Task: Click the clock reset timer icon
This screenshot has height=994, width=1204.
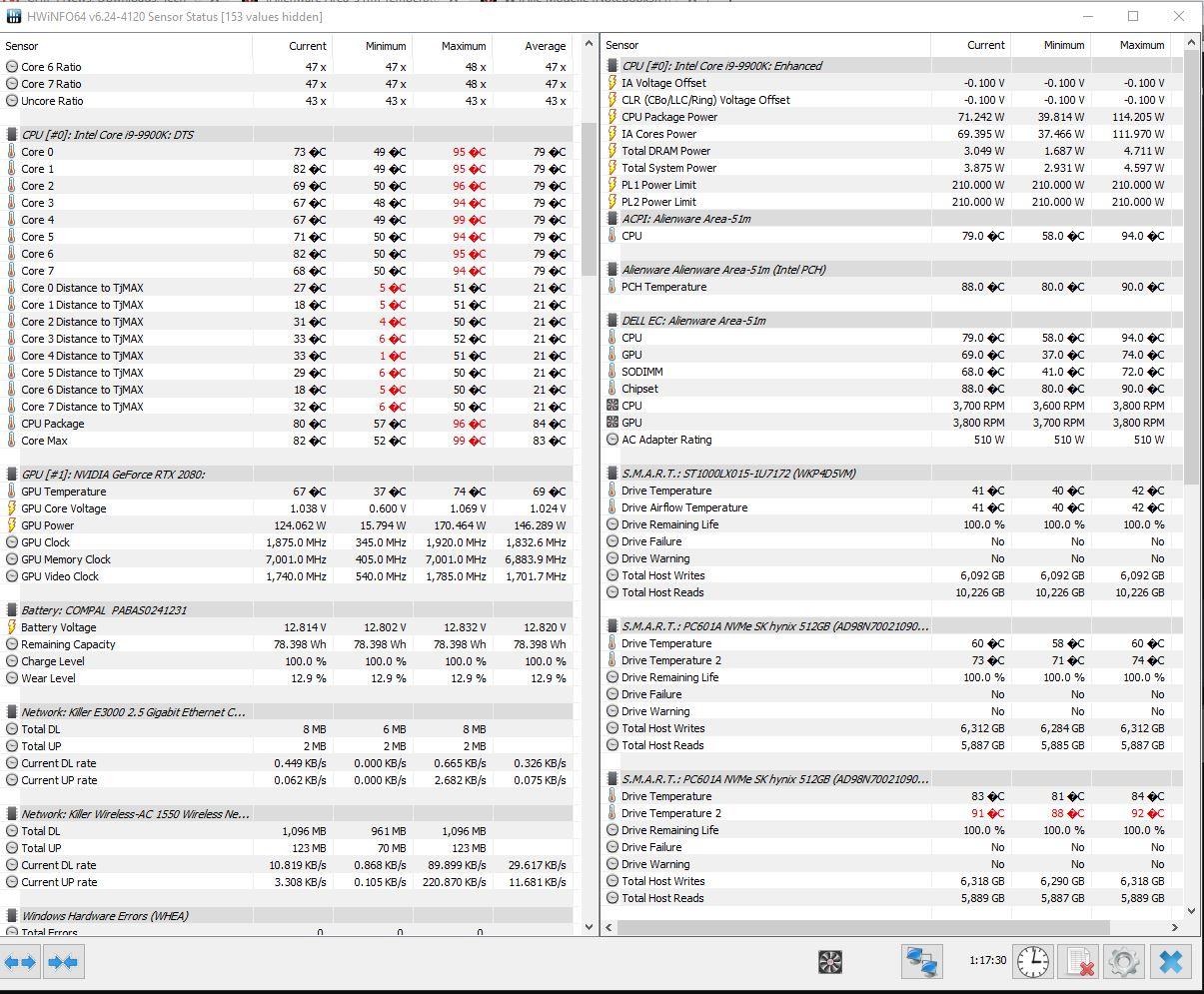Action: 1033,962
